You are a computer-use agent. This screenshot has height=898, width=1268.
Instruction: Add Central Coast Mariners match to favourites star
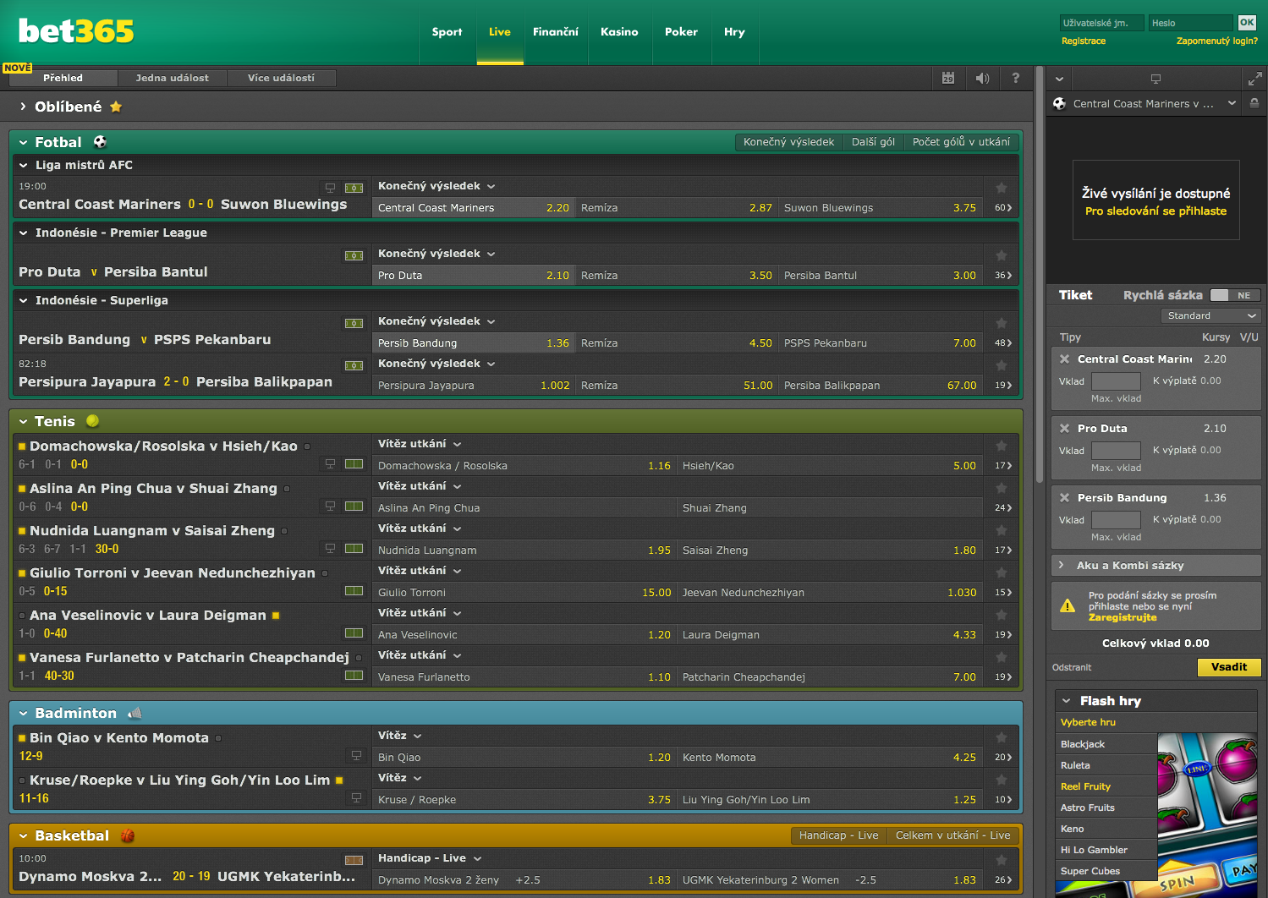[1002, 188]
